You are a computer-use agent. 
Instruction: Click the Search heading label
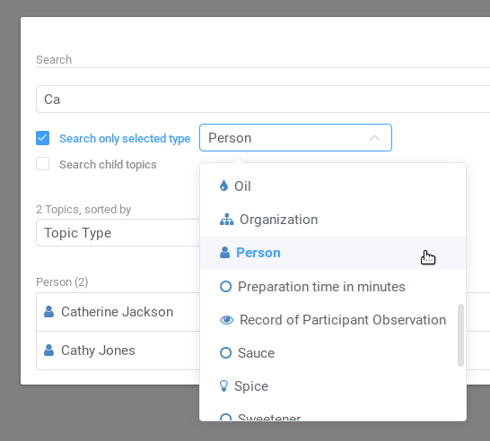coord(54,60)
